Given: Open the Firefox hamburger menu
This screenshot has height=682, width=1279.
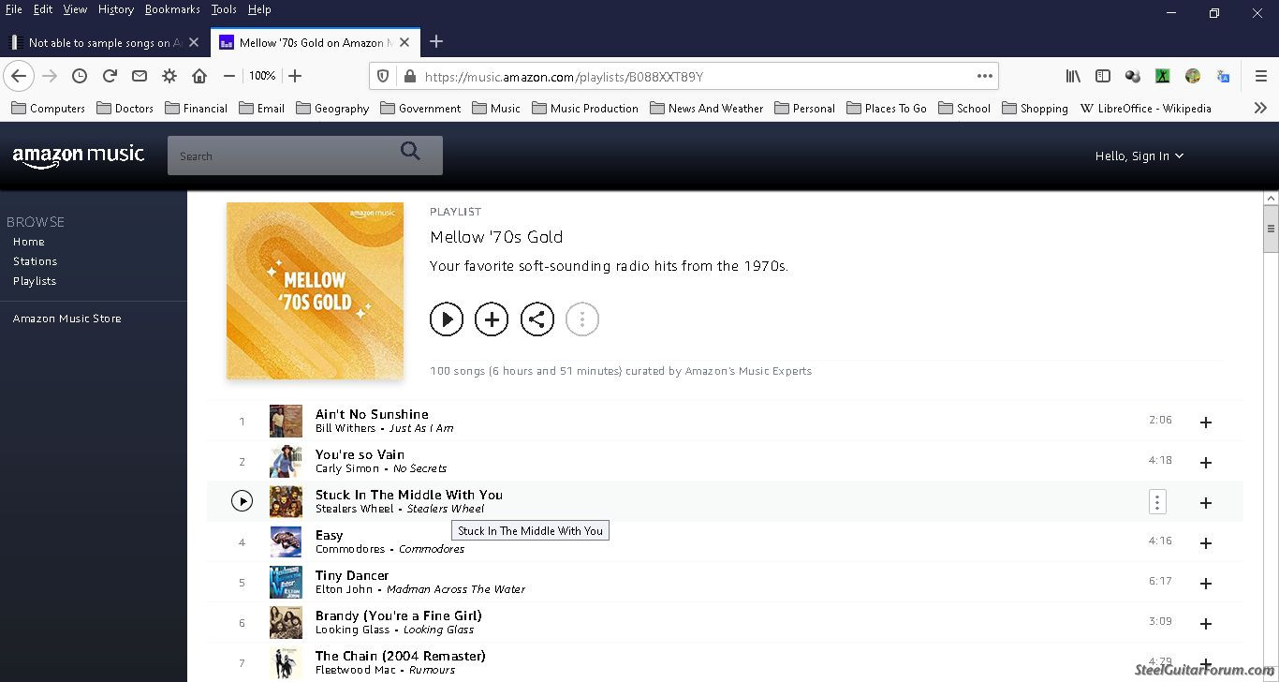Looking at the screenshot, I should click(x=1260, y=76).
